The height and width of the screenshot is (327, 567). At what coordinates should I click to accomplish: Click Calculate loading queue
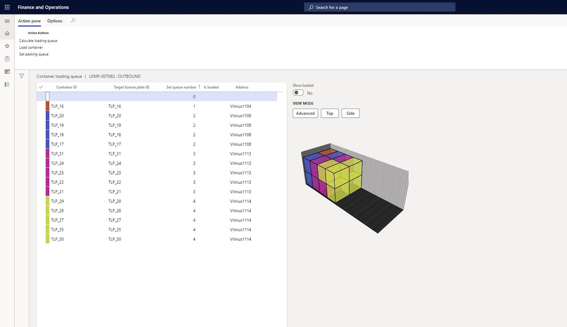coord(38,41)
